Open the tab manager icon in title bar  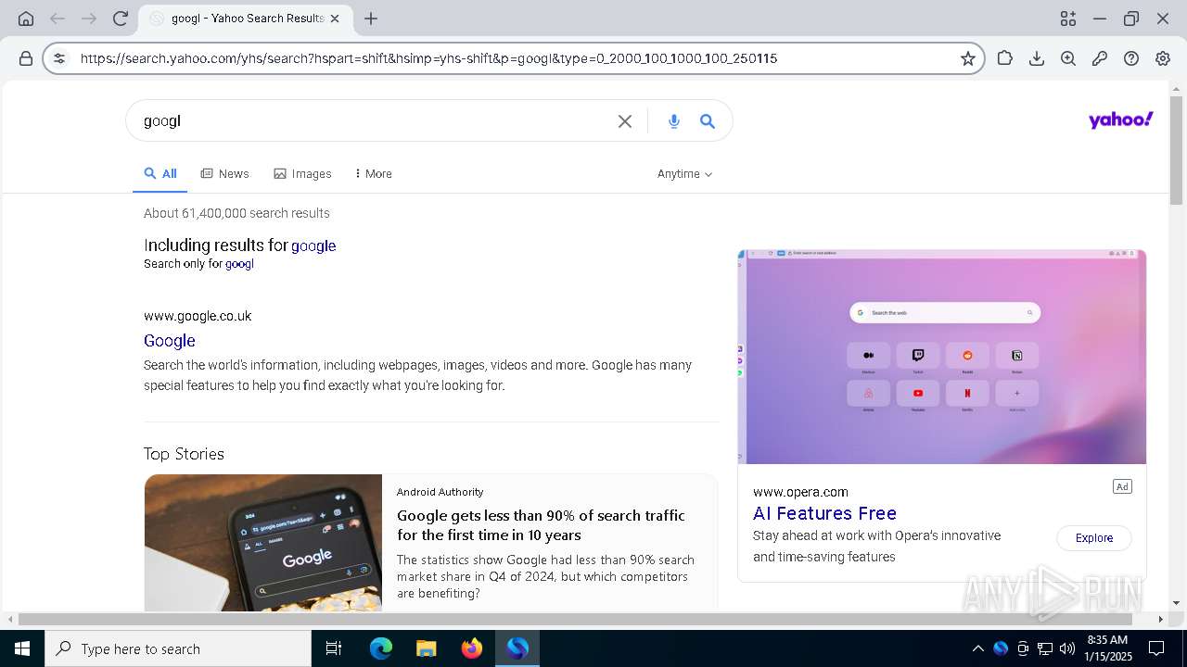coord(1068,19)
